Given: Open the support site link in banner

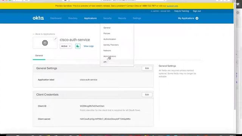Looking at the screenshot, I should click(x=172, y=6).
